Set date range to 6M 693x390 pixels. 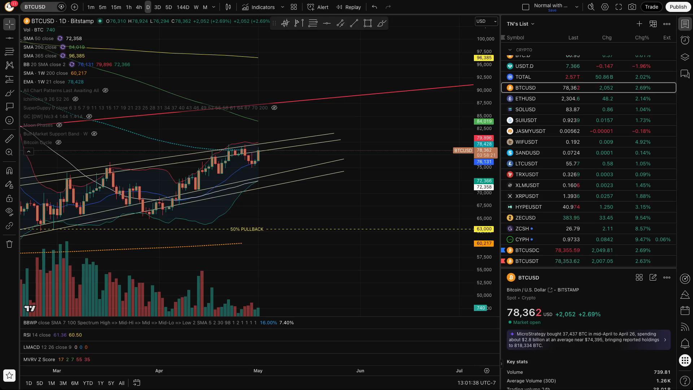point(75,383)
